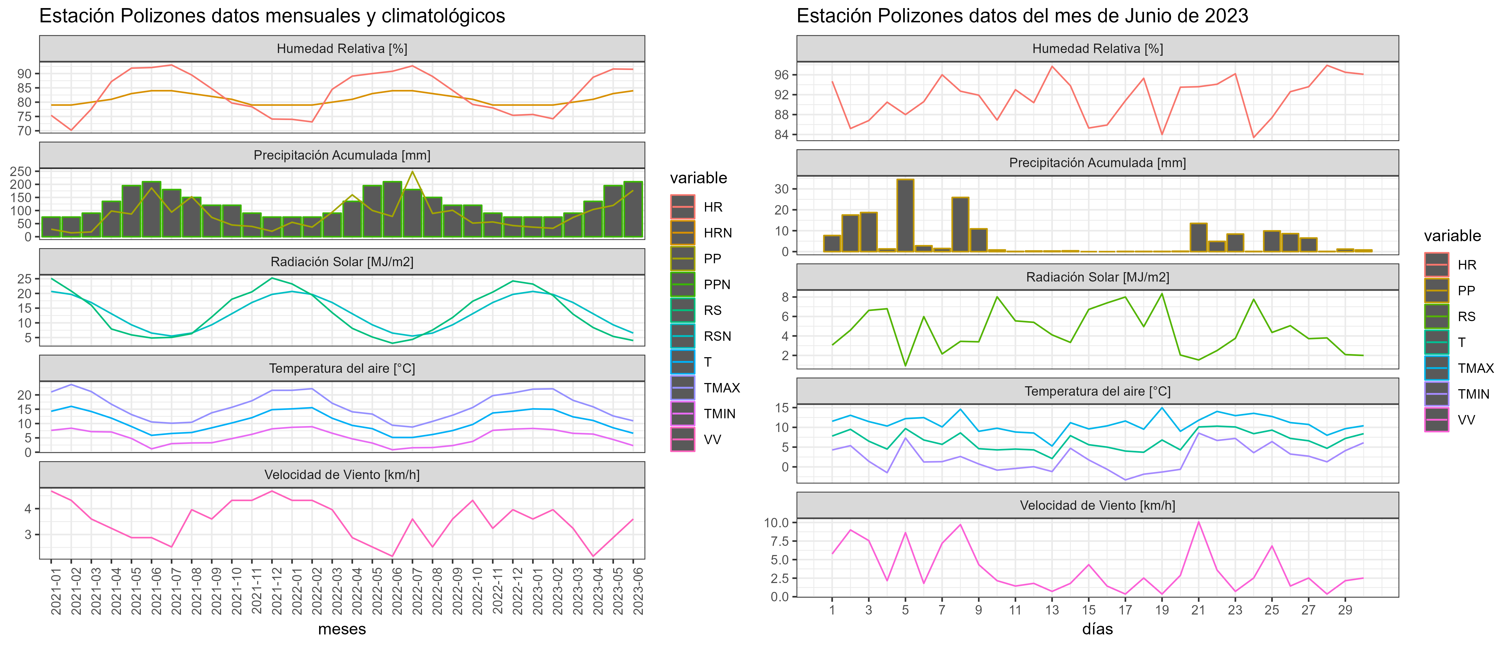
Task: Click the TMAX swatch in monthly legend
Action: point(683,388)
